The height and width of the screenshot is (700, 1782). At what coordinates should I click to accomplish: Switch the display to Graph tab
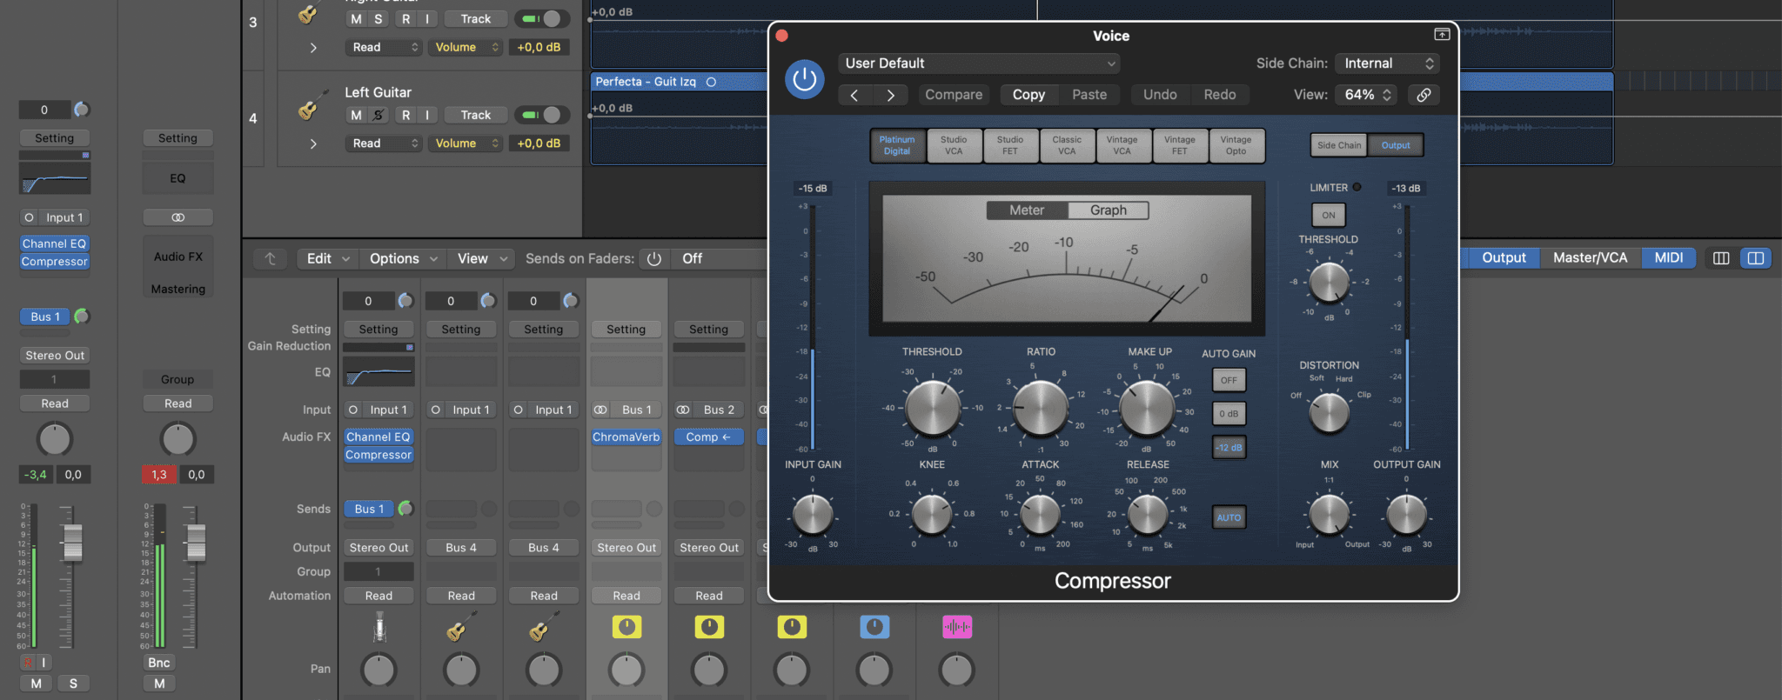pyautogui.click(x=1108, y=210)
